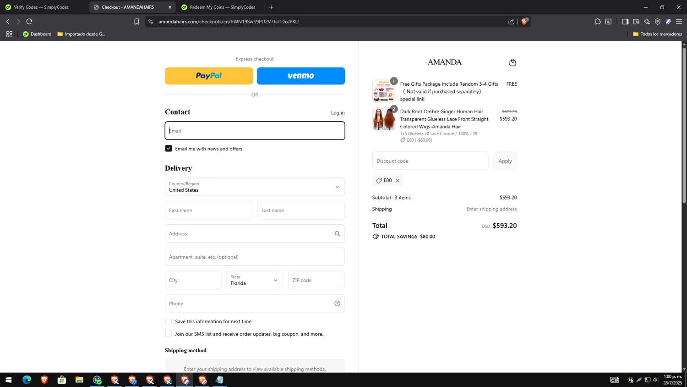This screenshot has width=687, height=387.
Task: Select the Checkout - AMANDAHAIRS tab
Action: tap(128, 7)
